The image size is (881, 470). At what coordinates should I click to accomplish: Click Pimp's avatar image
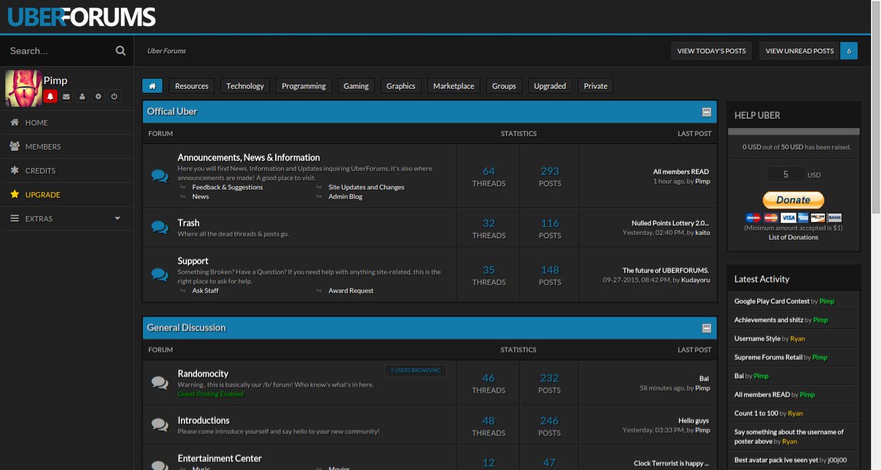click(24, 89)
